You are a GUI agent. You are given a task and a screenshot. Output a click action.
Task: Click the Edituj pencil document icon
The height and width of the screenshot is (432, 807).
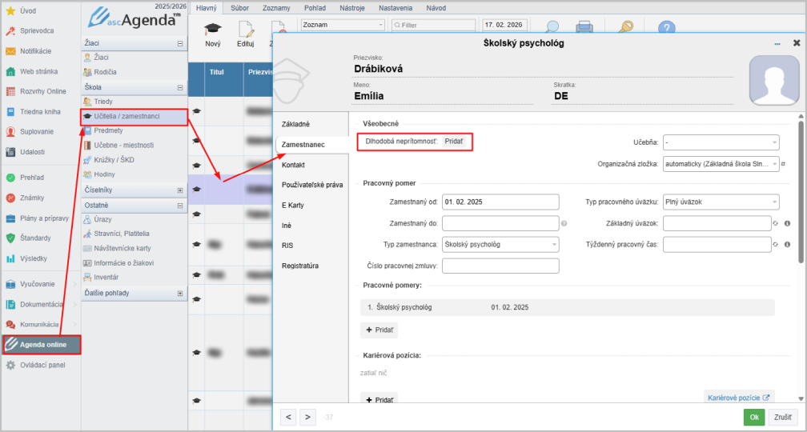coord(245,30)
